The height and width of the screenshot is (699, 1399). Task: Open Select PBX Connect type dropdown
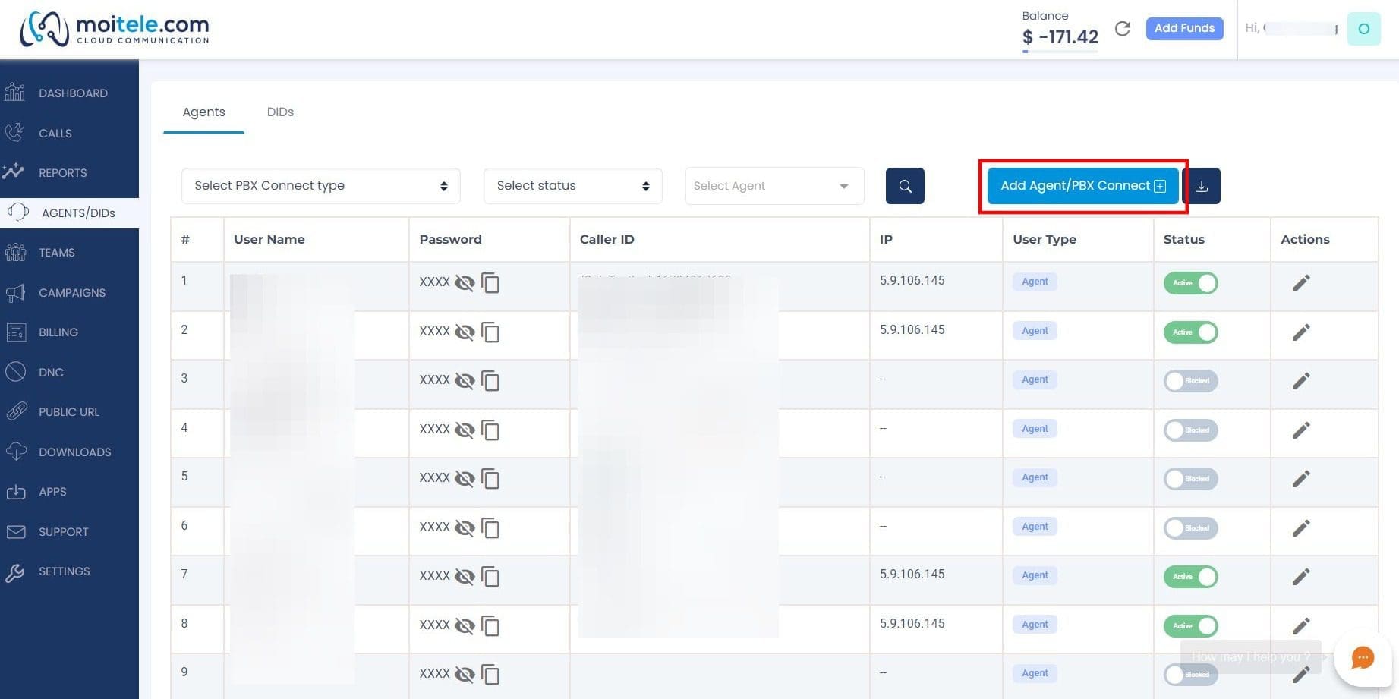pos(321,186)
